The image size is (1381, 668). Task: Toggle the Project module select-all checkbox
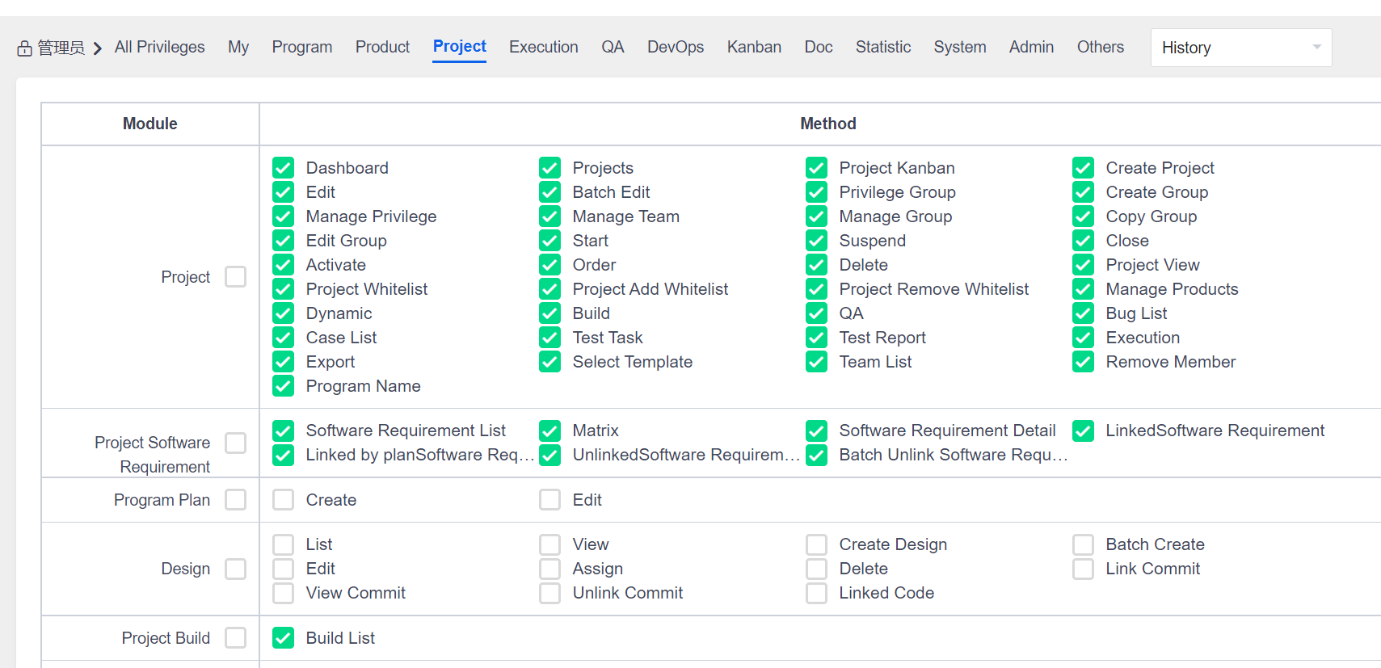(236, 277)
